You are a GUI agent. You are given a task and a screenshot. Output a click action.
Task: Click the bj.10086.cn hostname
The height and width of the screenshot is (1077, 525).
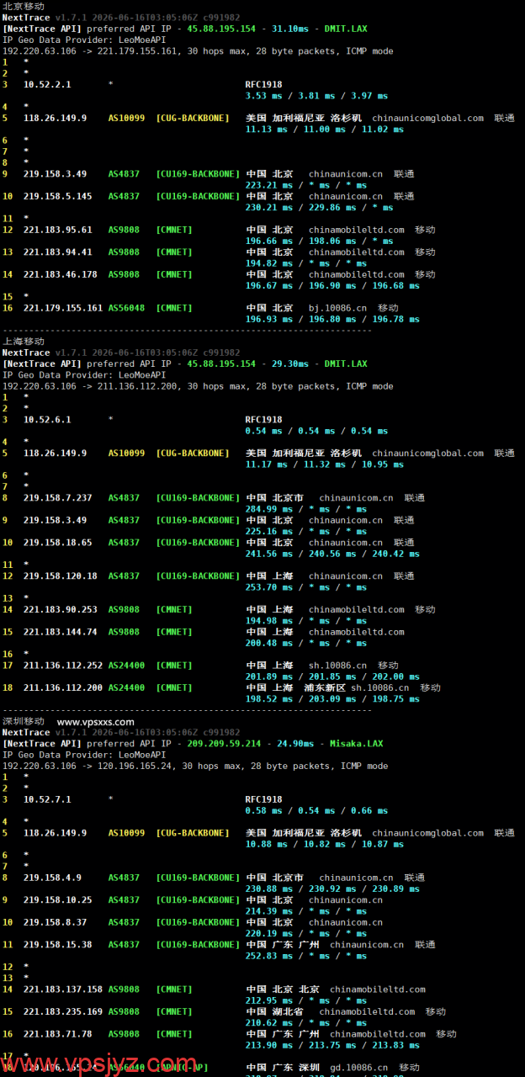337,308
